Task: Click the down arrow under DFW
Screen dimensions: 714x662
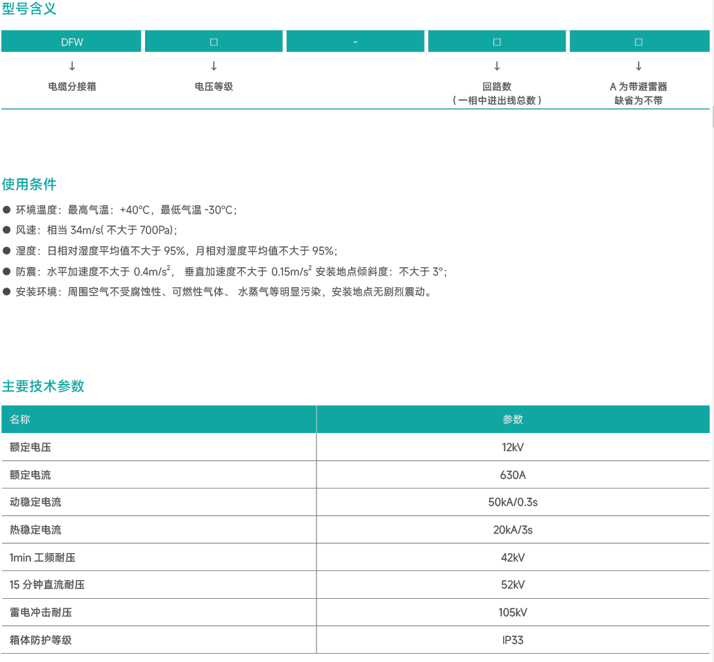Action: (72, 67)
